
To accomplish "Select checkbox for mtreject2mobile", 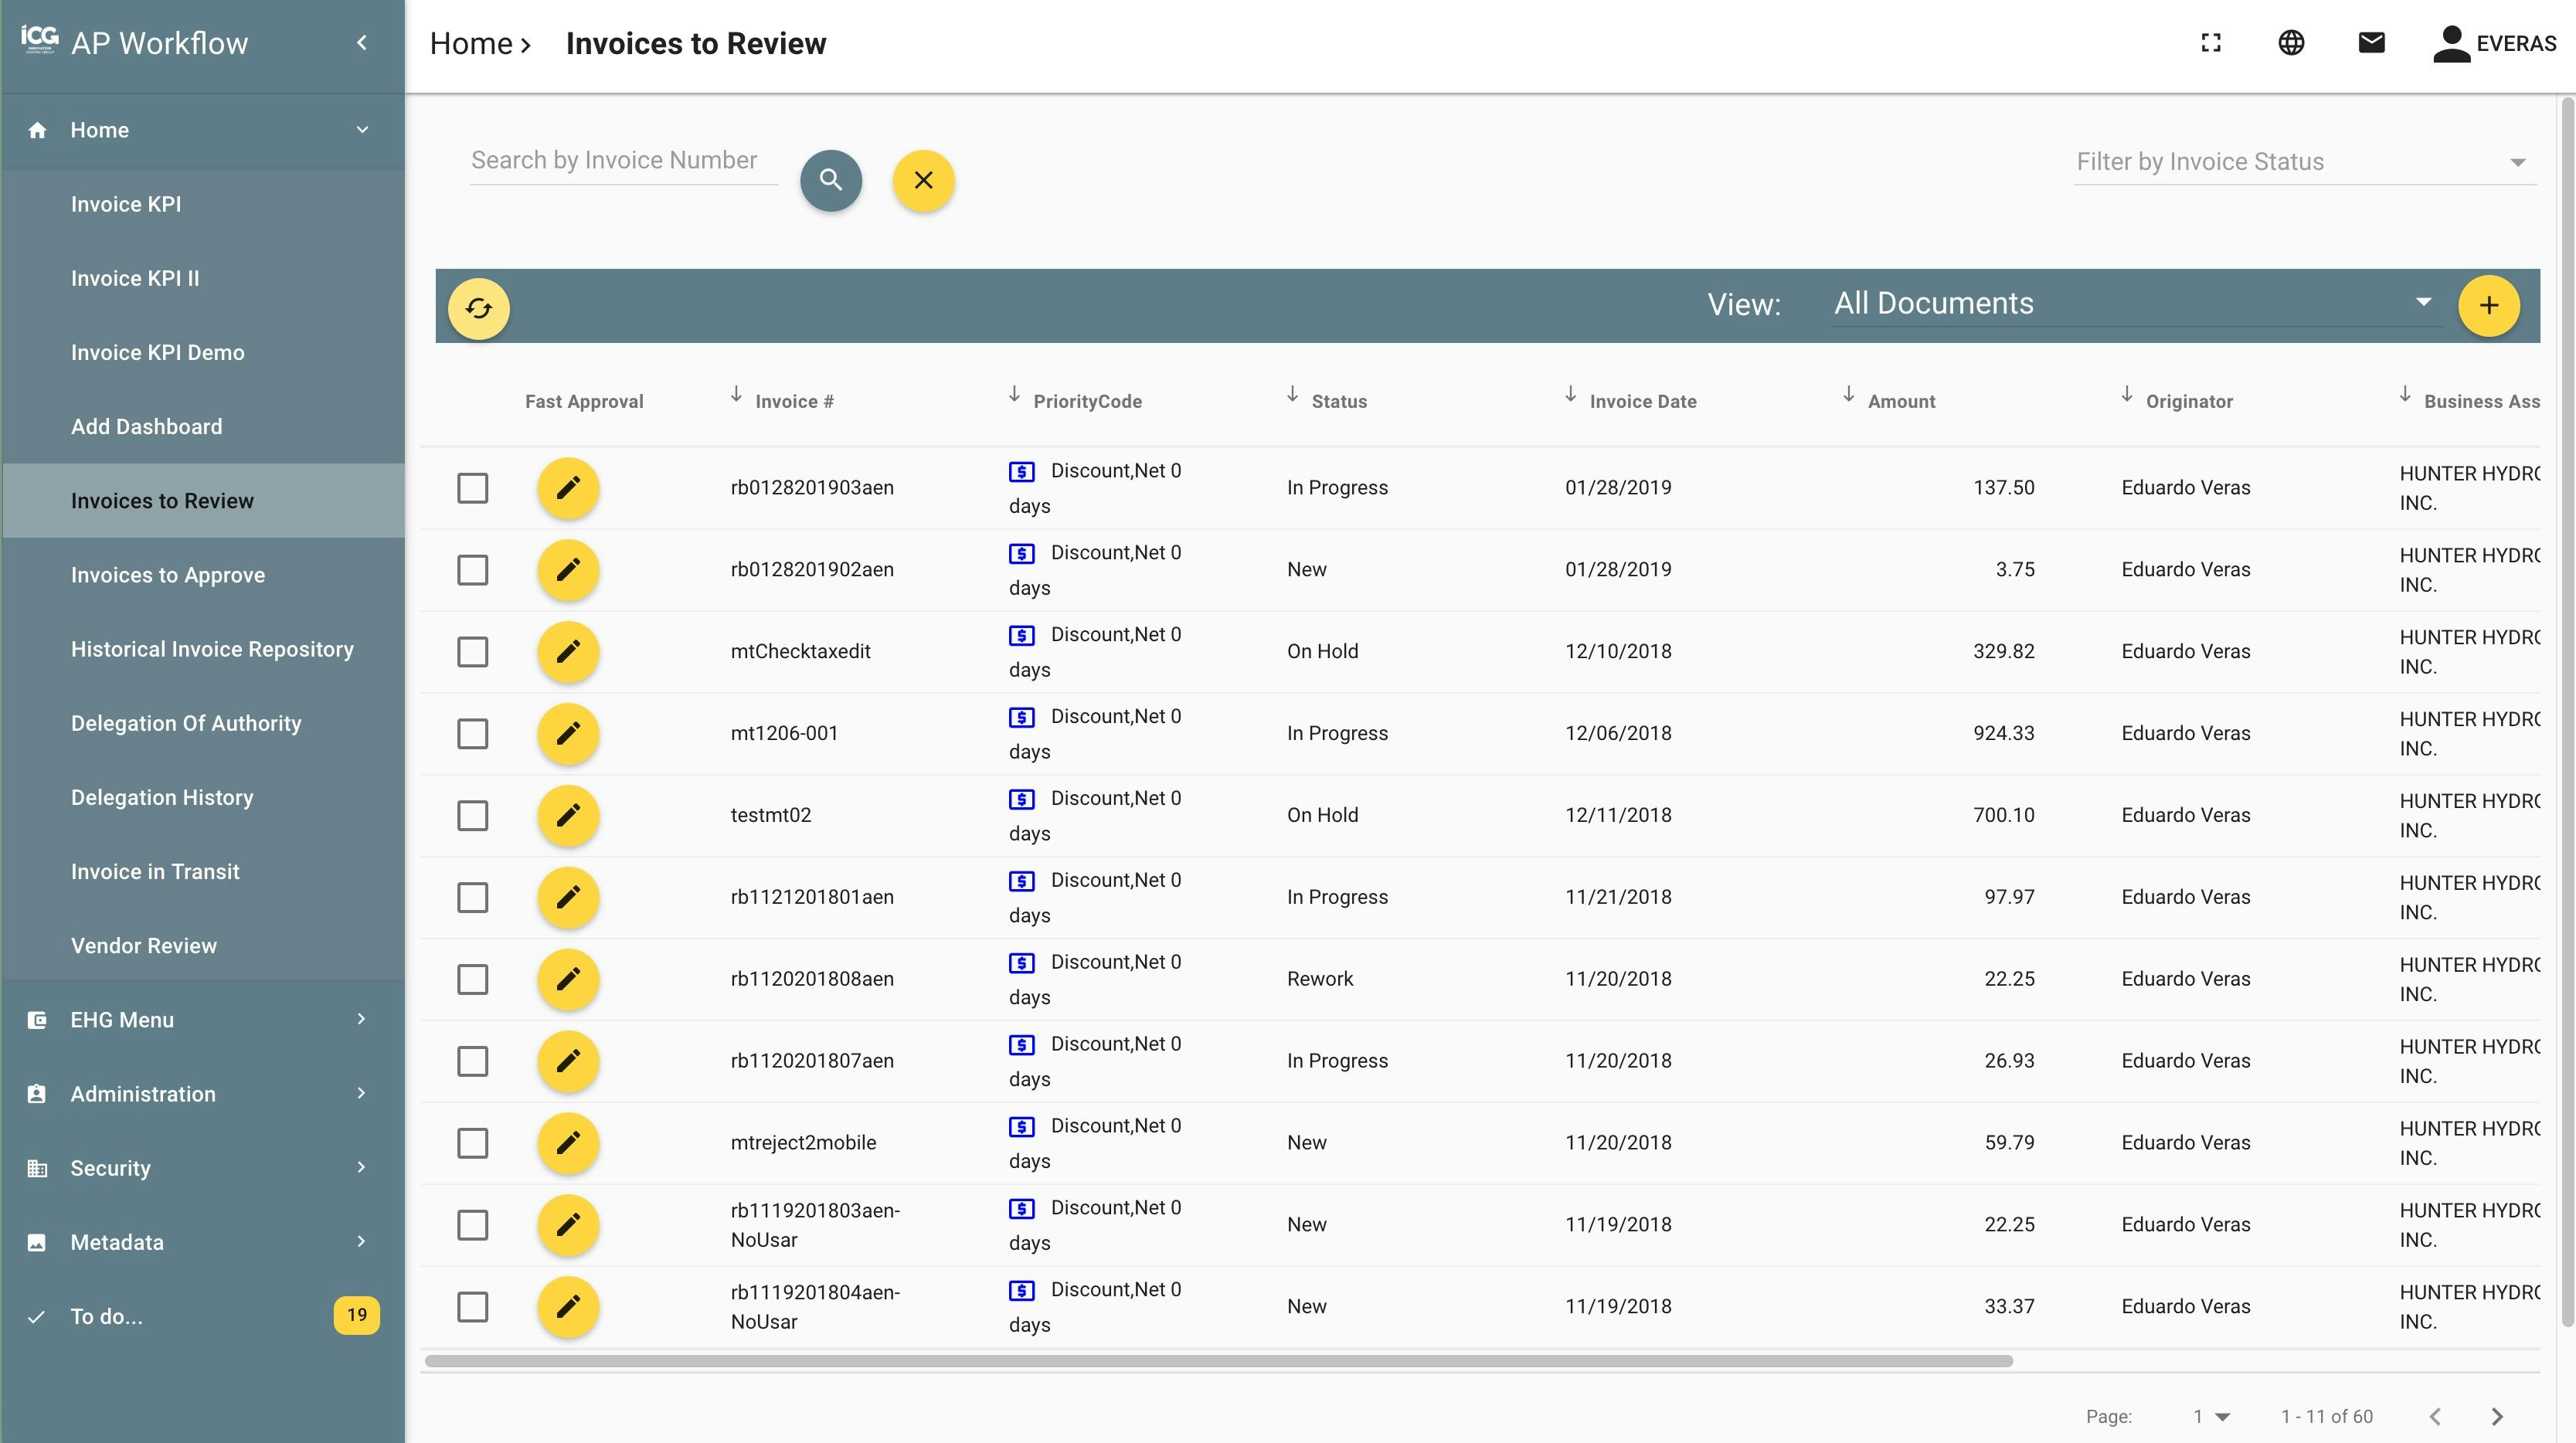I will pyautogui.click(x=472, y=1143).
